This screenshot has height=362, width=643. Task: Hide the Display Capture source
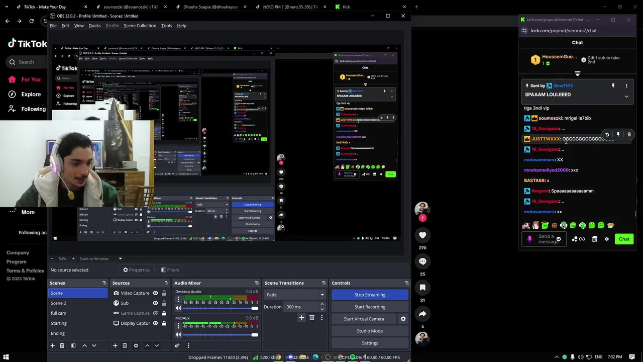click(155, 323)
